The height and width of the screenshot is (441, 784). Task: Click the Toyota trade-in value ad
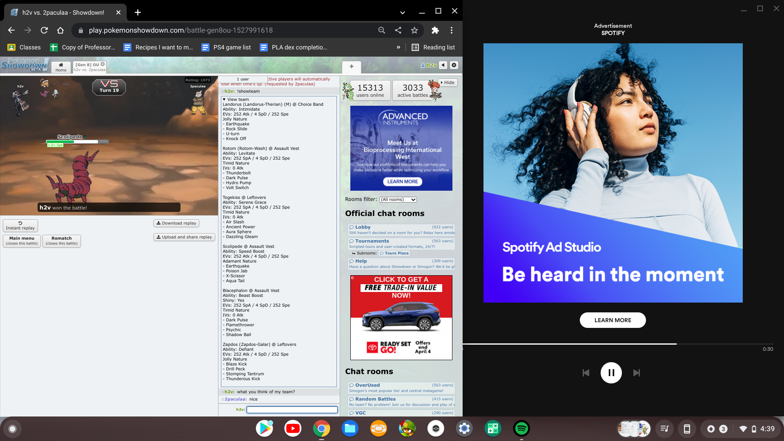401,318
